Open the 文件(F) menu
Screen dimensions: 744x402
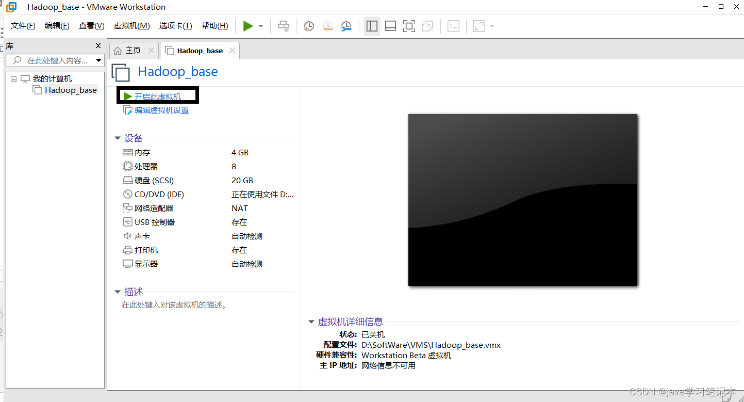[23, 26]
